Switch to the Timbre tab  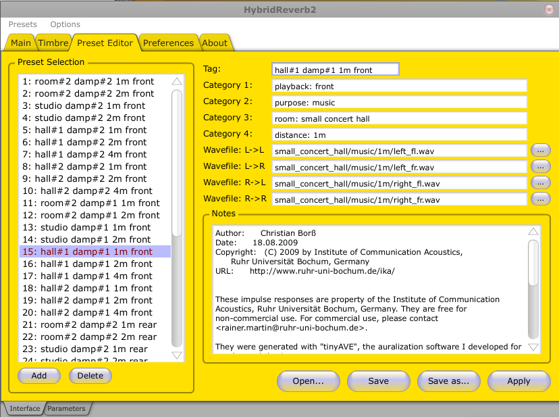coord(53,43)
